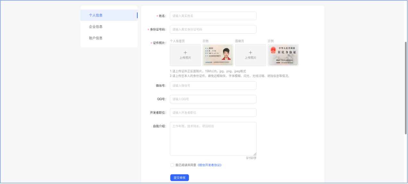Image resolution: width=408 pixels, height=184 pixels.
Task: Go to the 账户信息 tab
Action: (96, 38)
